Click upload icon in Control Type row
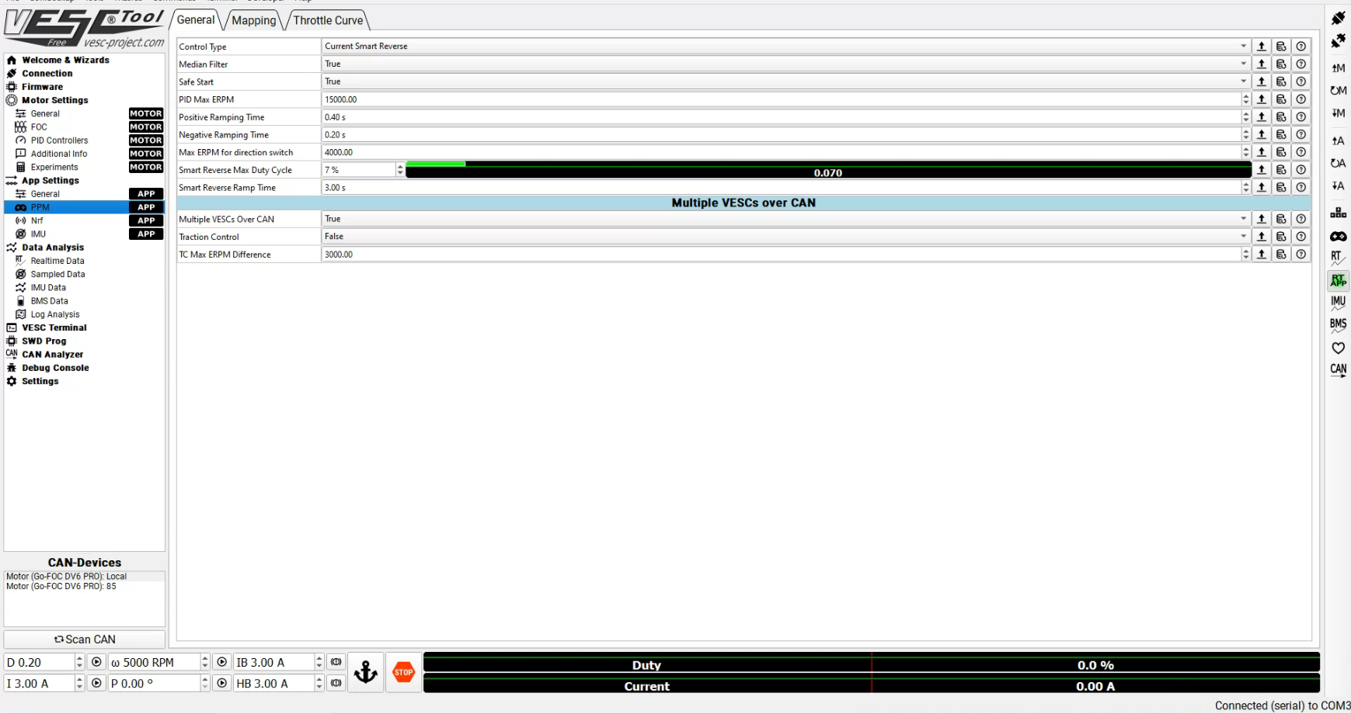 point(1262,47)
